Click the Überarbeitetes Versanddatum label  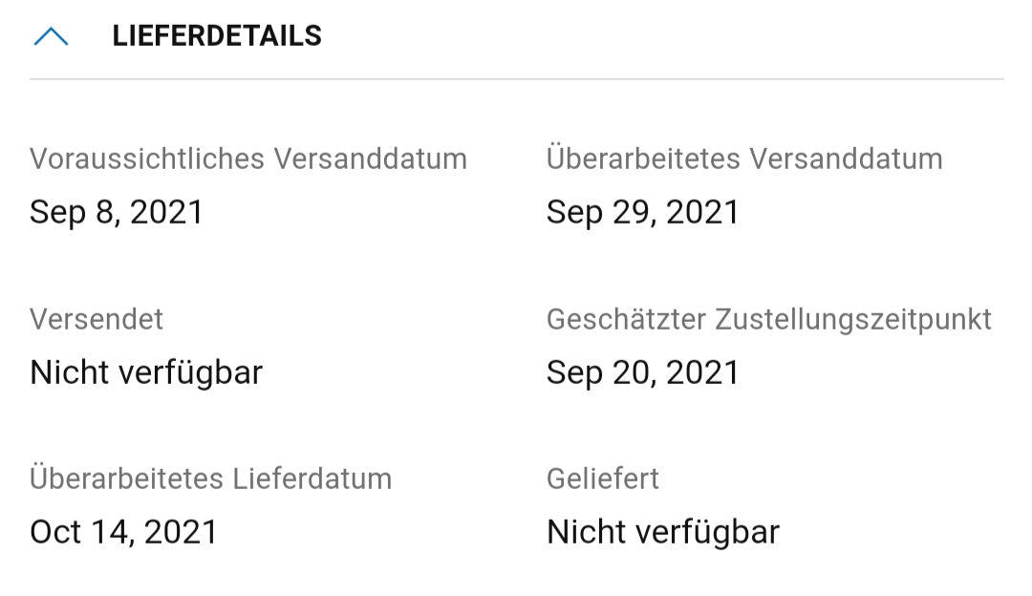[743, 159]
